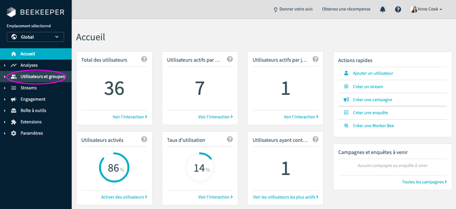Viewport: 456px width, 209px height.
Task: Click Créer une Worker Bee link
Action: click(373, 125)
